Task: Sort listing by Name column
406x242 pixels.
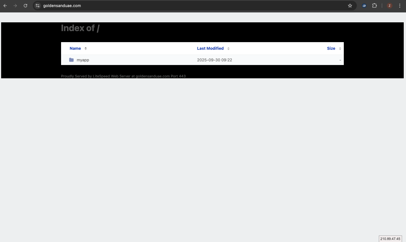Action: click(x=75, y=48)
